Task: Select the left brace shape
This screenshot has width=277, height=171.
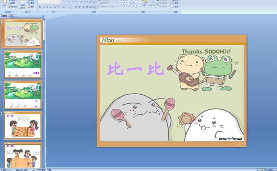Action: point(133,7)
